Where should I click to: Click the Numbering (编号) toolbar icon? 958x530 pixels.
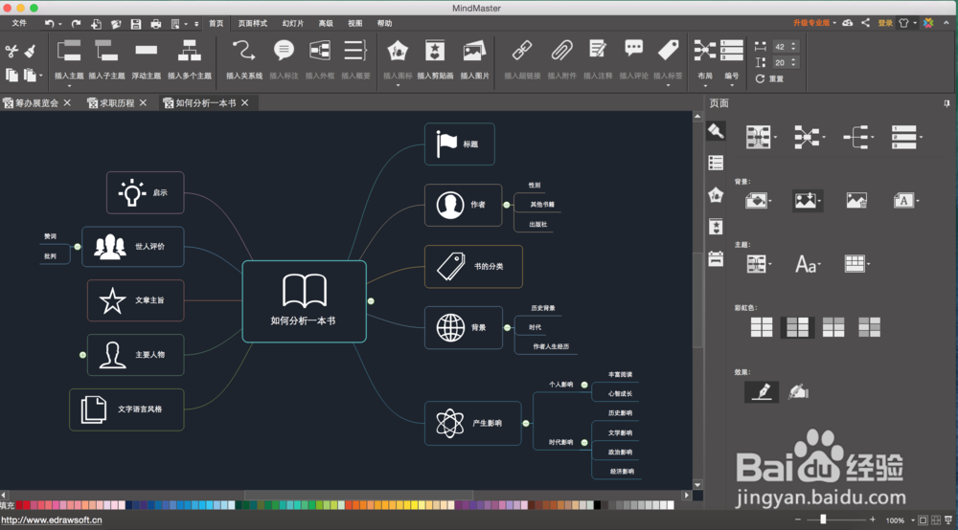731,51
